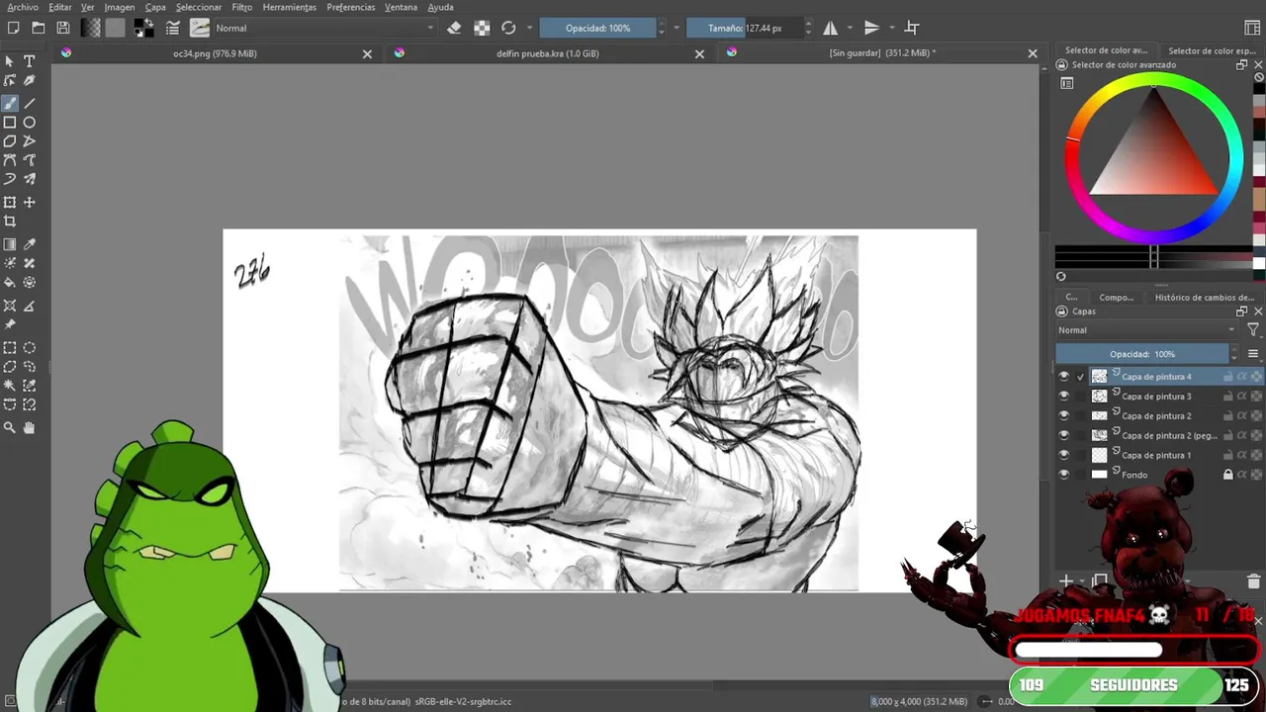The image size is (1266, 712).
Task: Select the Measure tool
Action: [30, 306]
